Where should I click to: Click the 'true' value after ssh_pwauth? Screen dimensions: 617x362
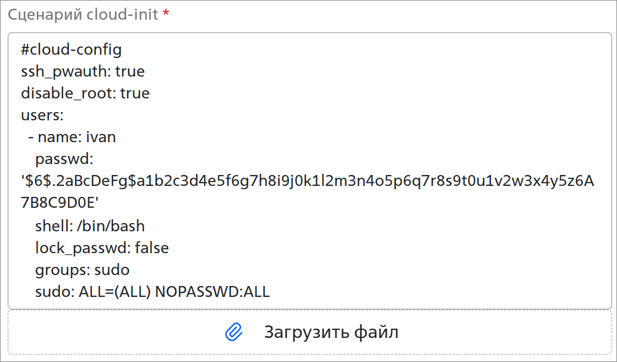point(130,72)
